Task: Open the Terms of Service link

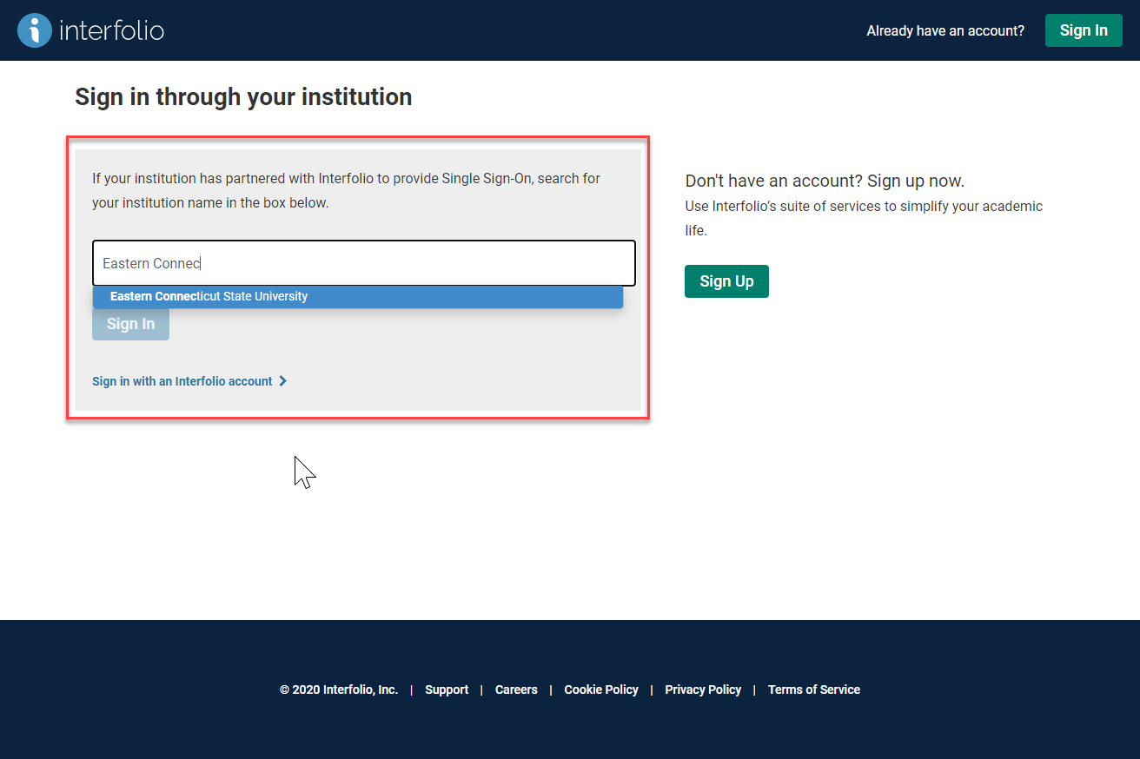Action: [x=814, y=690]
